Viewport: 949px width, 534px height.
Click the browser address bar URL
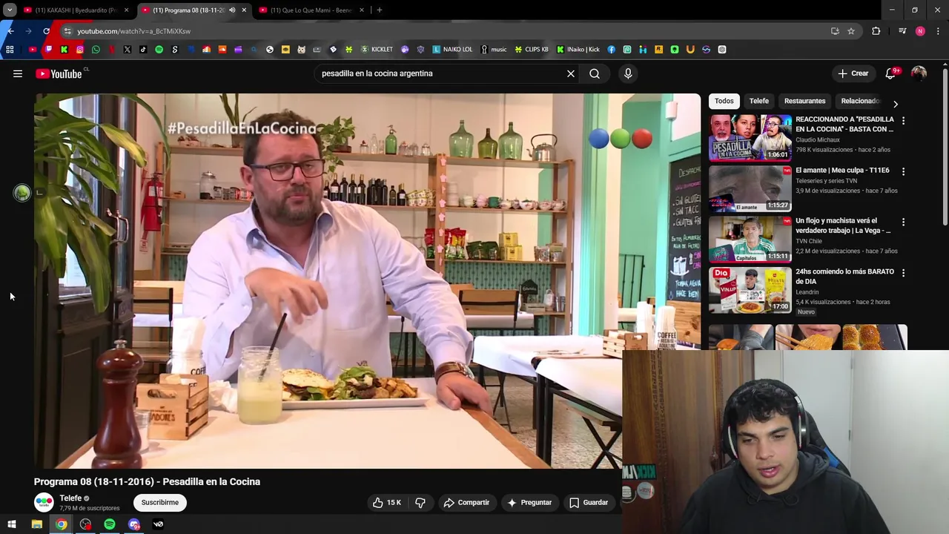pos(134,31)
